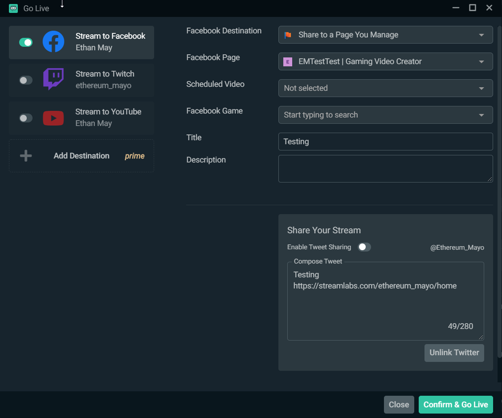The image size is (502, 418).
Task: Enable the Stream to YouTube toggle
Action: (26, 118)
